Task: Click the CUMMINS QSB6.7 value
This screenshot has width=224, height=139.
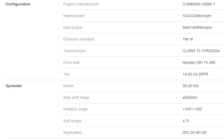Action: click(198, 4)
